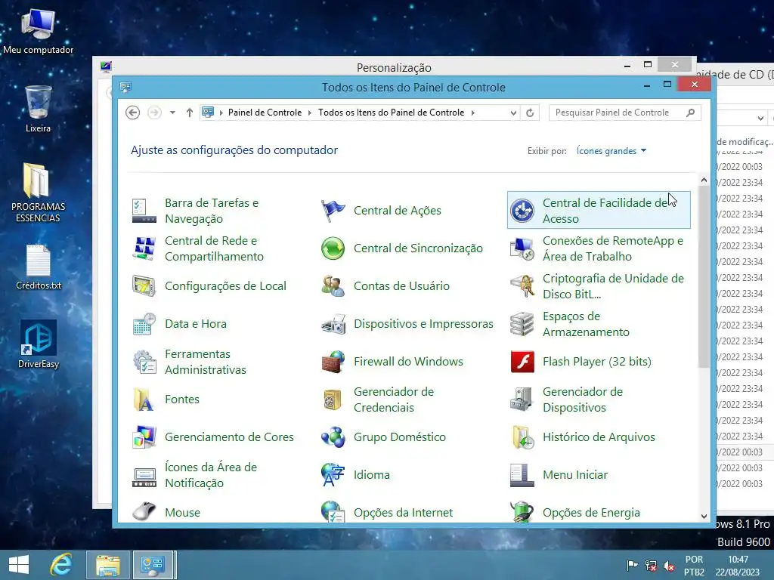Go up one level with Up arrow
This screenshot has width=774, height=580.
pos(190,113)
